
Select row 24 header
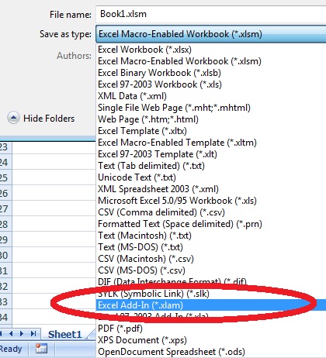pos(5,162)
